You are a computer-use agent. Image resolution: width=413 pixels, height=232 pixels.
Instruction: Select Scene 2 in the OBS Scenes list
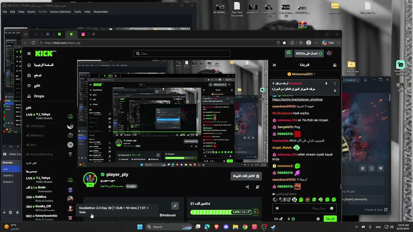click(8, 182)
